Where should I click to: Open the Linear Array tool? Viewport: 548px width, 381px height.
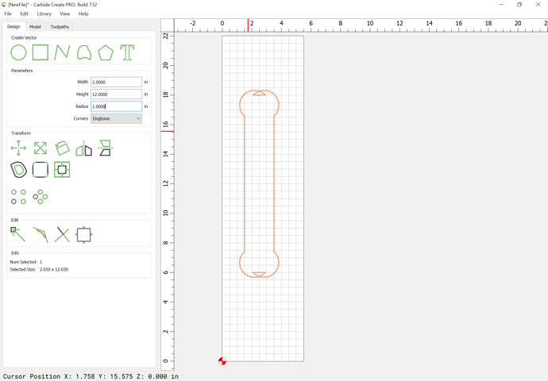[x=18, y=197]
